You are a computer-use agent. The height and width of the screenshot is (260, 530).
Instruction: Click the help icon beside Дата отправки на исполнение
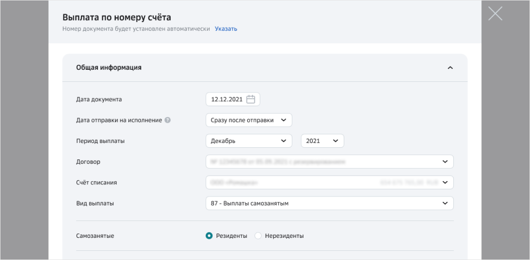(168, 120)
